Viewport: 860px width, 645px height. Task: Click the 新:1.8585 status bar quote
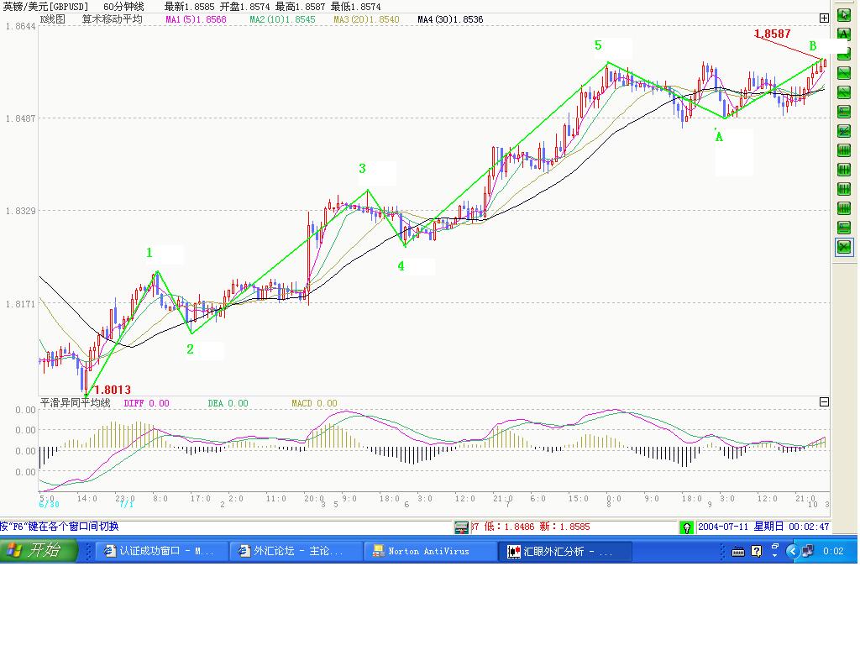(x=564, y=527)
